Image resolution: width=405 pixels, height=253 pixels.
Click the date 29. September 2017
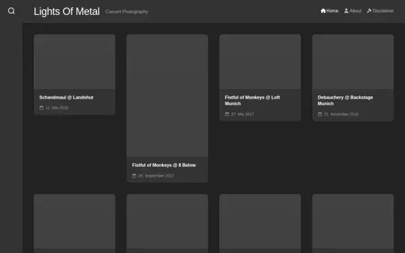[x=156, y=176]
